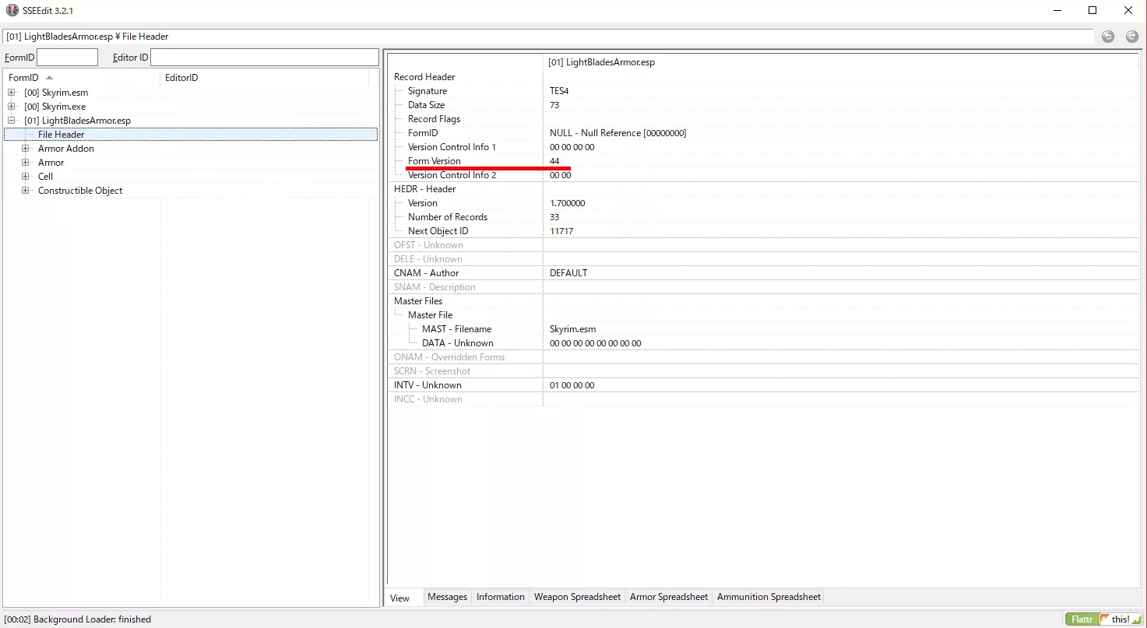1147x628 pixels.
Task: Select the SNAM - Description row
Action: click(x=763, y=287)
